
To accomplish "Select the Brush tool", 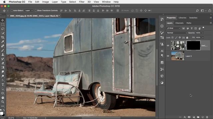I will [x=3, y=50].
